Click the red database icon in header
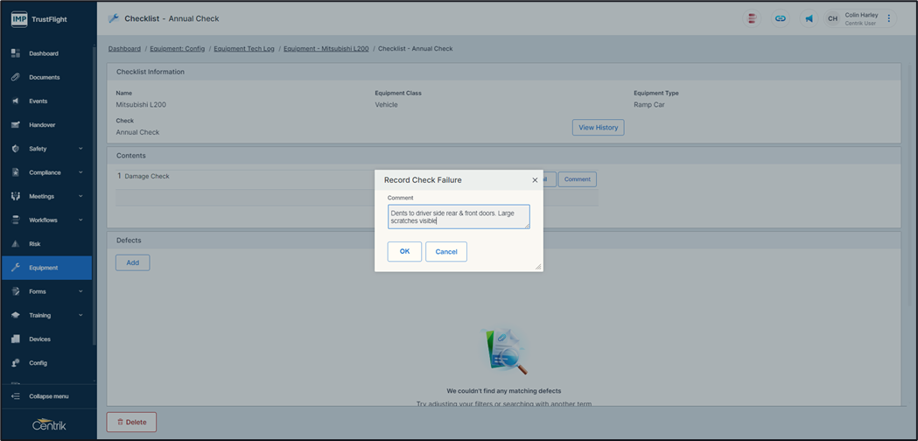The height and width of the screenshot is (441, 918). (752, 18)
